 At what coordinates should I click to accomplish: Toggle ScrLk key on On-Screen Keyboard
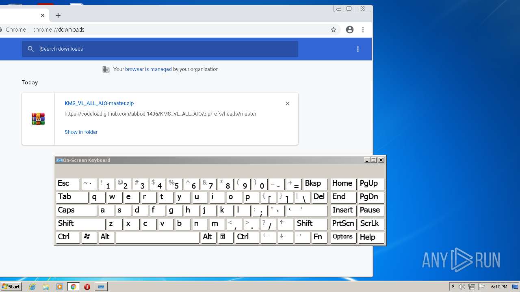[x=371, y=224]
